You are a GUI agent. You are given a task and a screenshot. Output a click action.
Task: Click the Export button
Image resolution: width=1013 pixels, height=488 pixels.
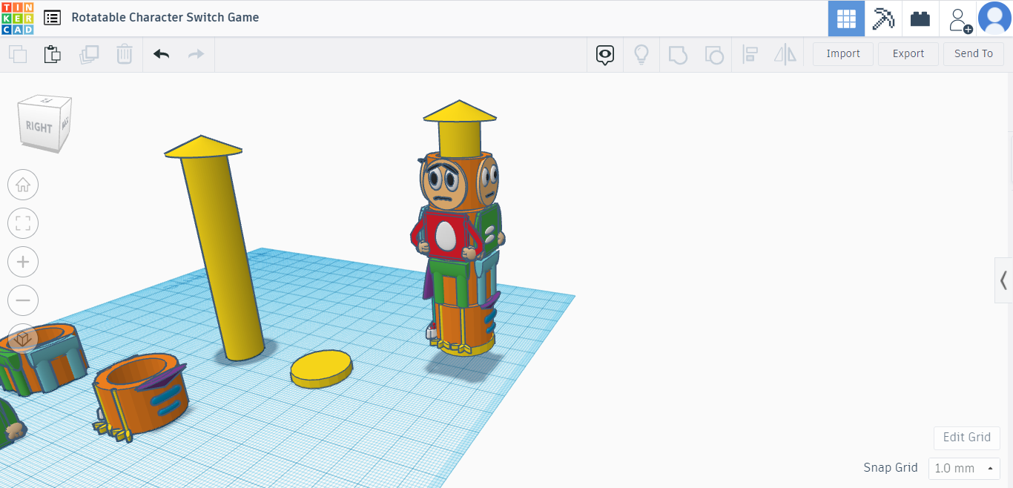[908, 53]
